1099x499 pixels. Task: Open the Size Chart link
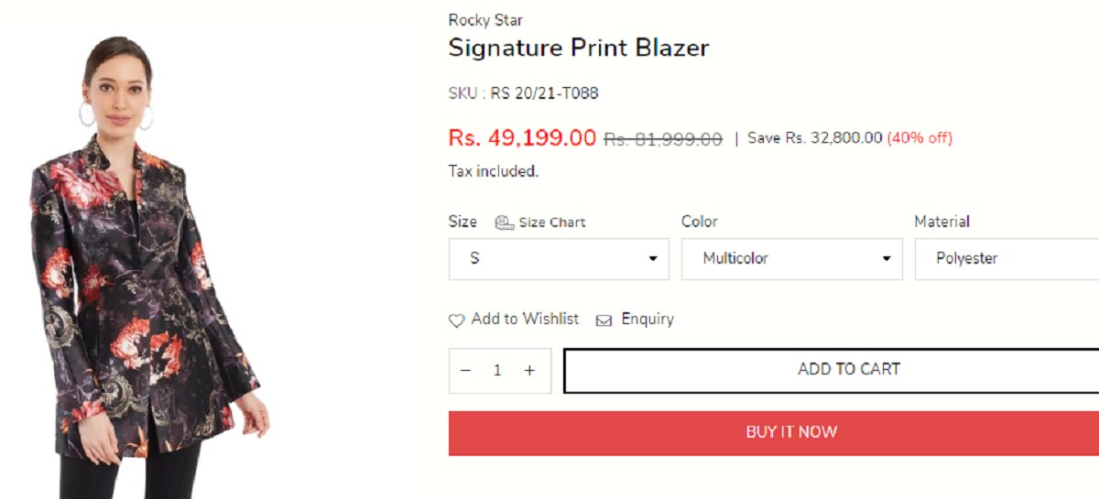(x=551, y=222)
